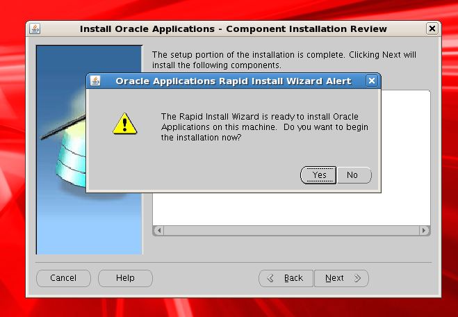Decline installation with the No button

pos(354,175)
